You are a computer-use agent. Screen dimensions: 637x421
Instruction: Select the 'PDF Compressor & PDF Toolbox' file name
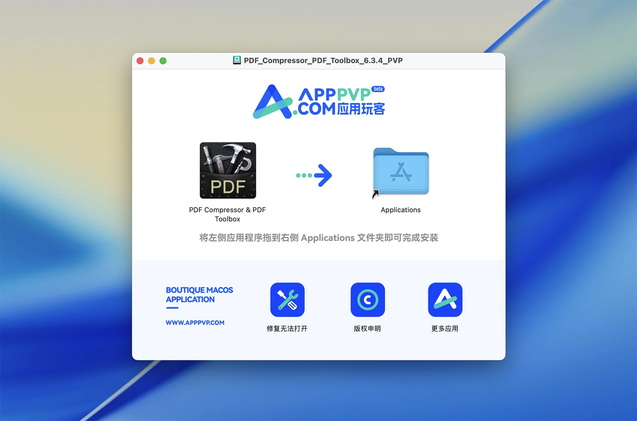click(x=227, y=214)
